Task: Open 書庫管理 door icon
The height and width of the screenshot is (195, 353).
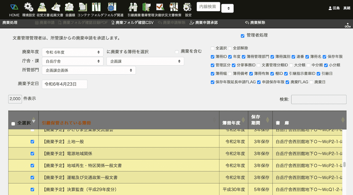Action: (146, 7)
